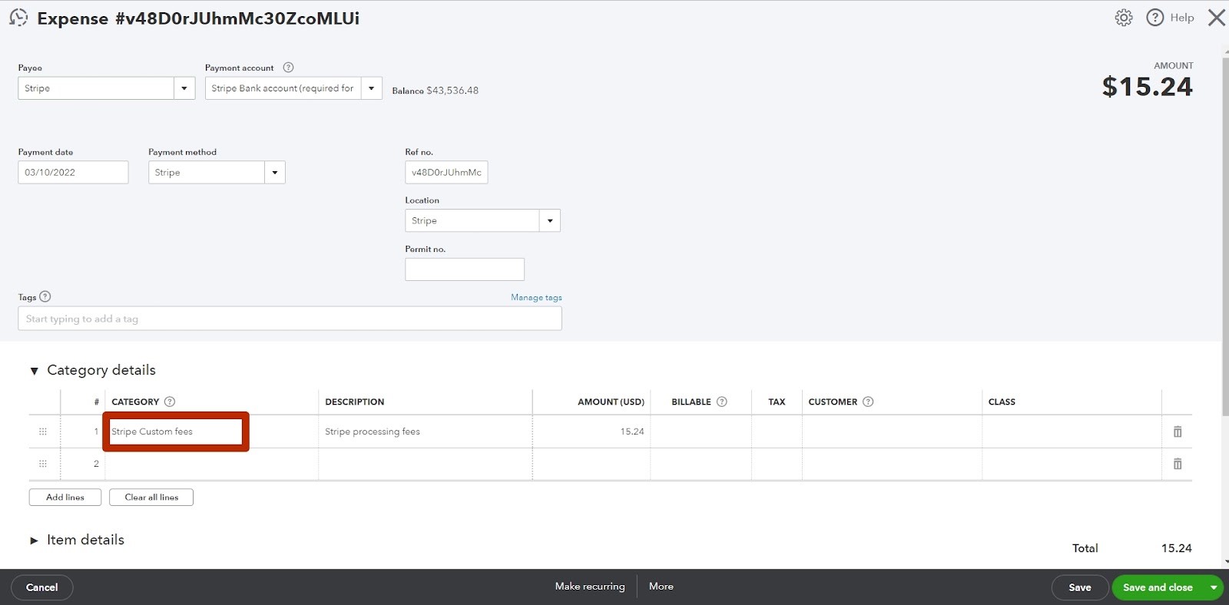Click the 15.24 amount cell in line 1
The width and height of the screenshot is (1229, 605).
(x=591, y=431)
